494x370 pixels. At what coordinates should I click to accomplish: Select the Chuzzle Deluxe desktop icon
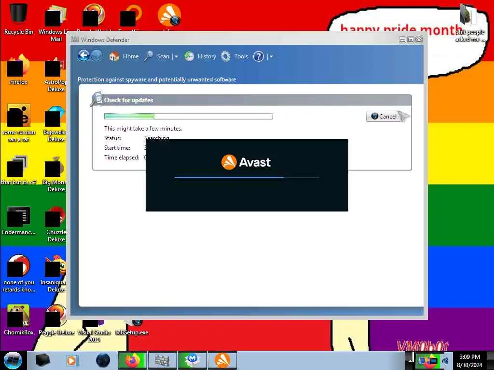56,224
